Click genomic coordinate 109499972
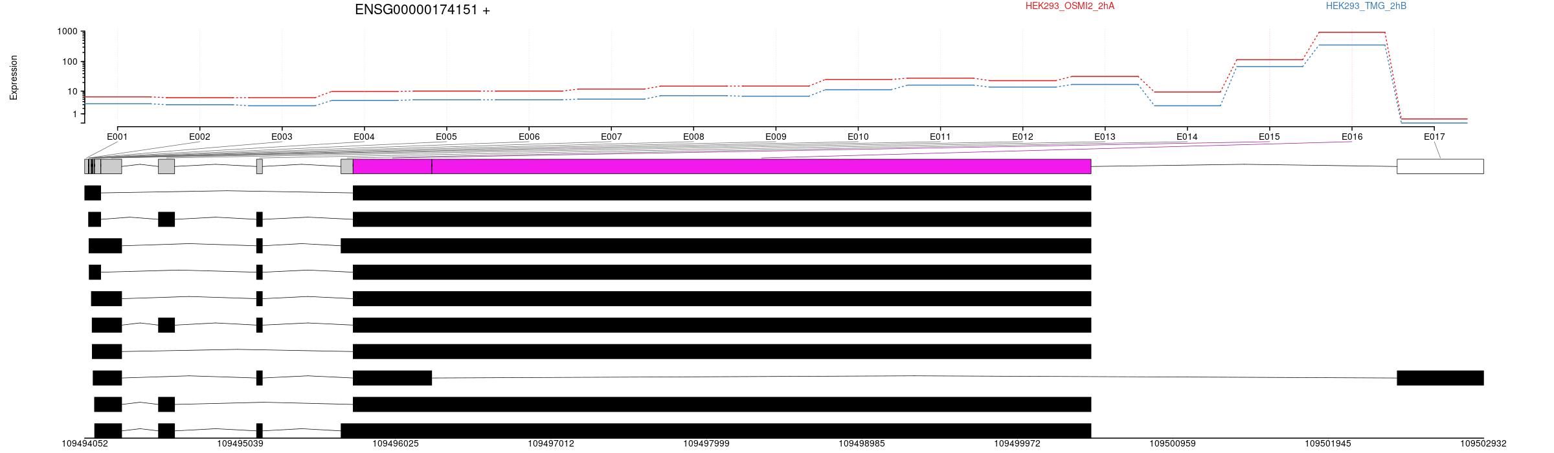 [x=1017, y=444]
